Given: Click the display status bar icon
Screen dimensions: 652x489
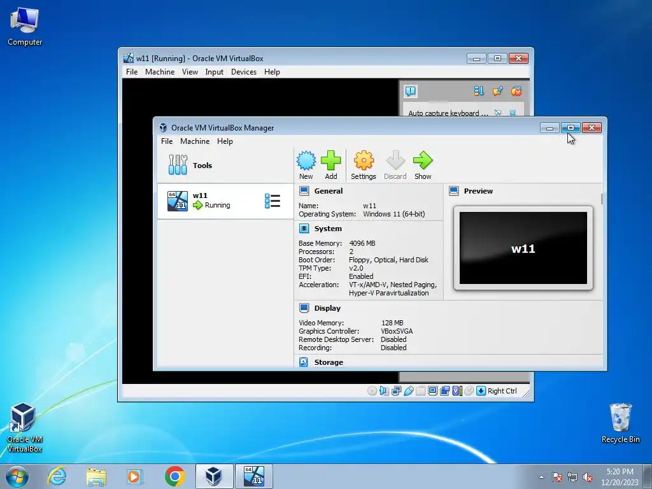Looking at the screenshot, I should coord(432,391).
